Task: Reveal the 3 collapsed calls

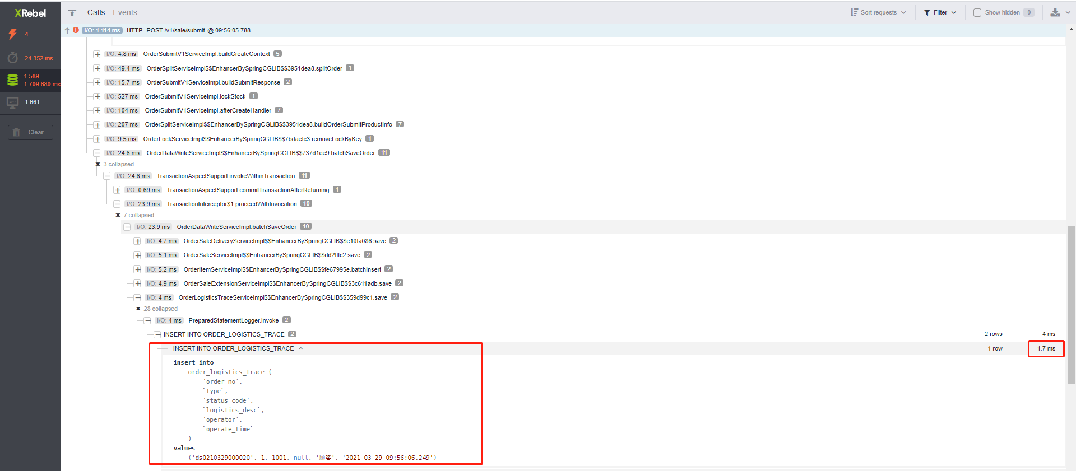Action: [x=115, y=164]
